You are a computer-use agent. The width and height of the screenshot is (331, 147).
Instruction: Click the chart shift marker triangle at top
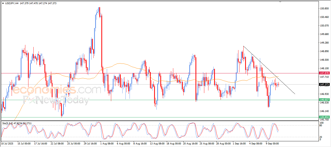click(280, 2)
